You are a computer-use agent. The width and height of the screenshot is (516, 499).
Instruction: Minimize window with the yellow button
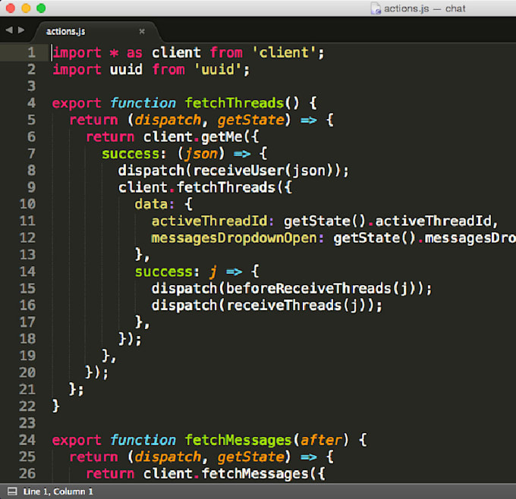[26, 8]
